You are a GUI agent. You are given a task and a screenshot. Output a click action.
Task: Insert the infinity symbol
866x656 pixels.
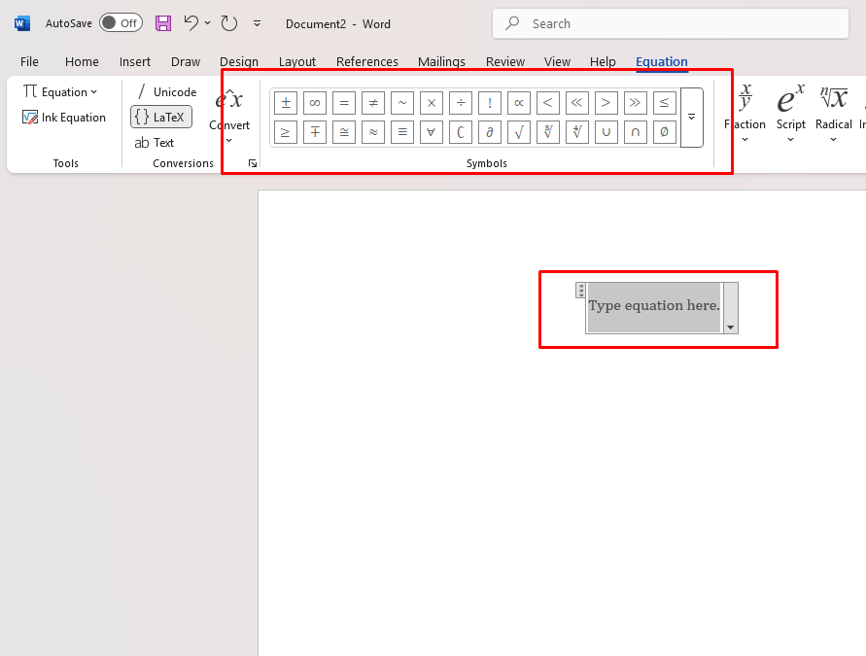(x=315, y=103)
